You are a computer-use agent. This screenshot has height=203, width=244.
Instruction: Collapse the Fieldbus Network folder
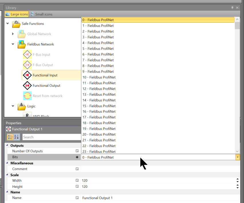13,44
